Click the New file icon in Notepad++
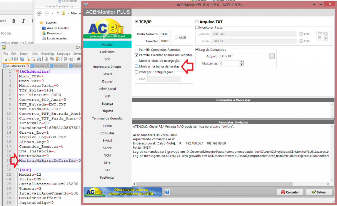This screenshot has width=337, height=206. coord(5,59)
